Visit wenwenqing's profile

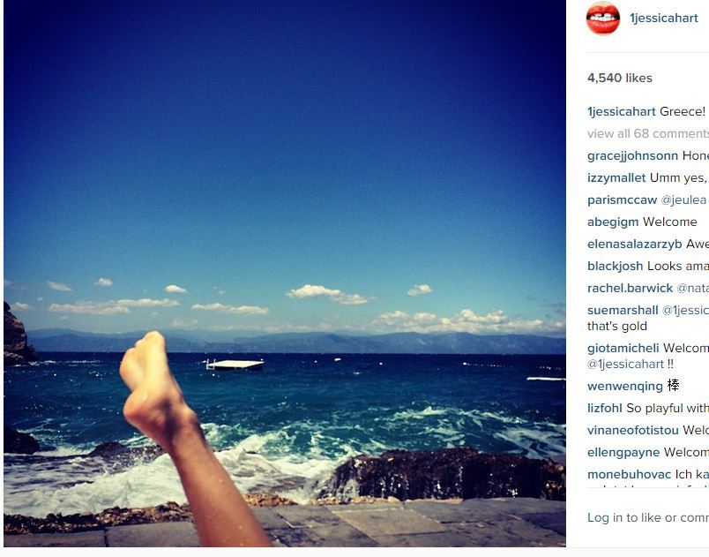[625, 386]
